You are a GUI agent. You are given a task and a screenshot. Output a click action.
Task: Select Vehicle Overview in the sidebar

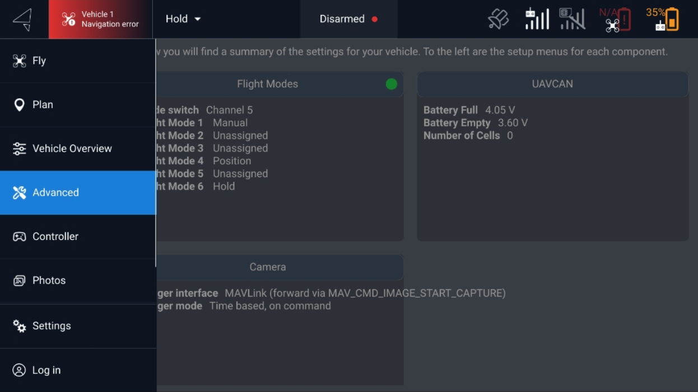tap(72, 149)
